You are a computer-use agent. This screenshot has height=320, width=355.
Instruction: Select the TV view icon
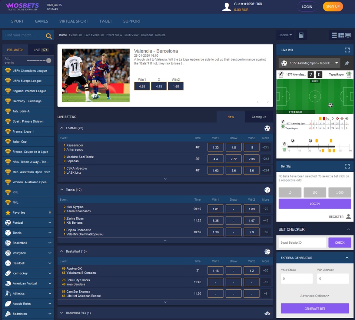348,35
